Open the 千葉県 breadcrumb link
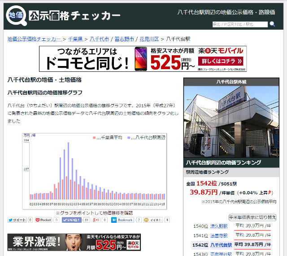The height and width of the screenshot is (256, 287). (76, 39)
